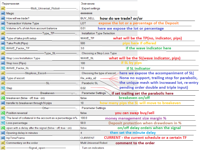
Task: Click the 'Значение' column header
Action: (87, 4)
